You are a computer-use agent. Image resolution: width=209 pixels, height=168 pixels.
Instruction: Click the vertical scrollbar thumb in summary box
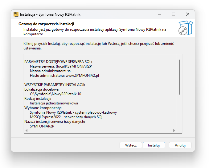[179, 77]
